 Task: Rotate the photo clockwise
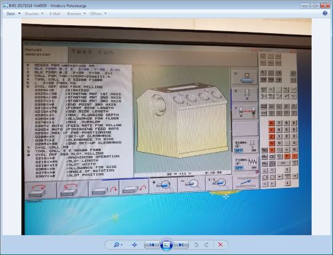pos(206,245)
